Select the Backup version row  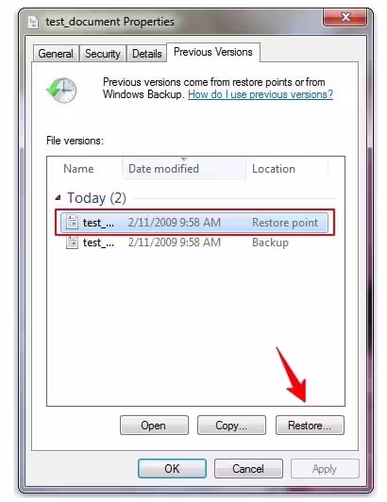(x=194, y=243)
